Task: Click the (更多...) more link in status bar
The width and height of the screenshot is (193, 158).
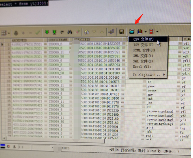Action: pos(171,151)
